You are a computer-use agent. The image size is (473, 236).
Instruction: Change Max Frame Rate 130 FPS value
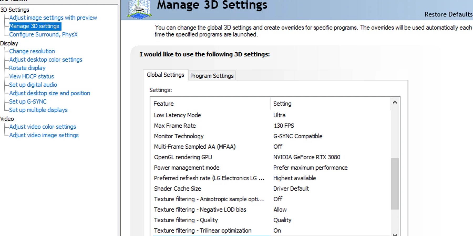pos(284,126)
